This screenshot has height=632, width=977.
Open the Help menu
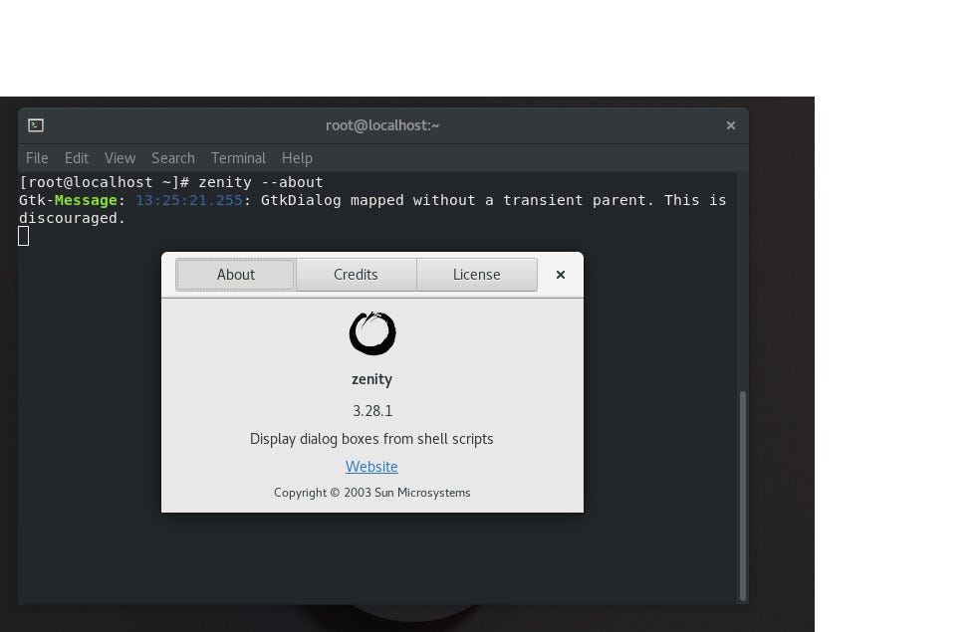[x=296, y=157]
